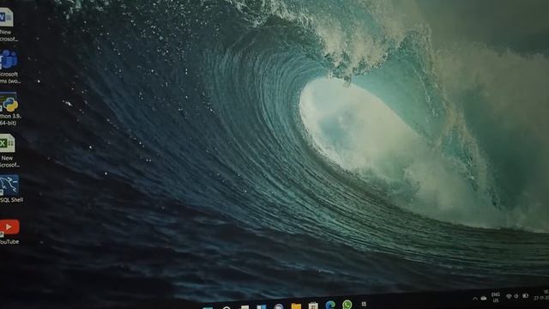549x309 pixels.
Task: Open WhatsApp from the taskbar
Action: (x=347, y=304)
